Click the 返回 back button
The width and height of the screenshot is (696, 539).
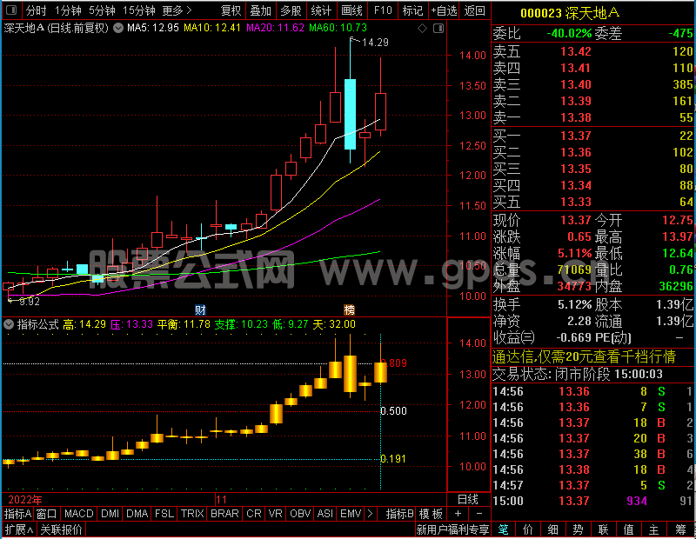(x=474, y=10)
